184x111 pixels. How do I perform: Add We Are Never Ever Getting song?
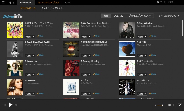[x=84, y=36]
